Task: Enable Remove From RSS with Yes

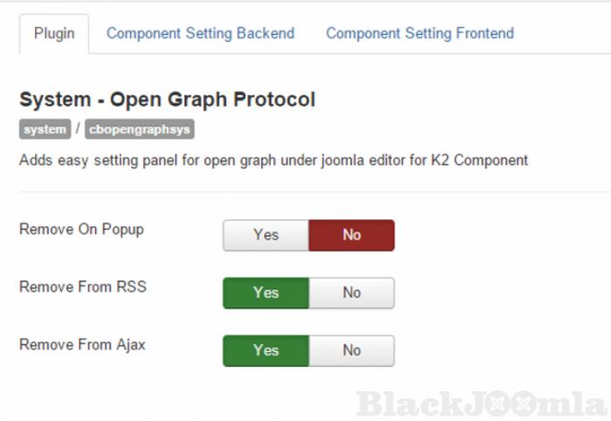Action: 266,293
